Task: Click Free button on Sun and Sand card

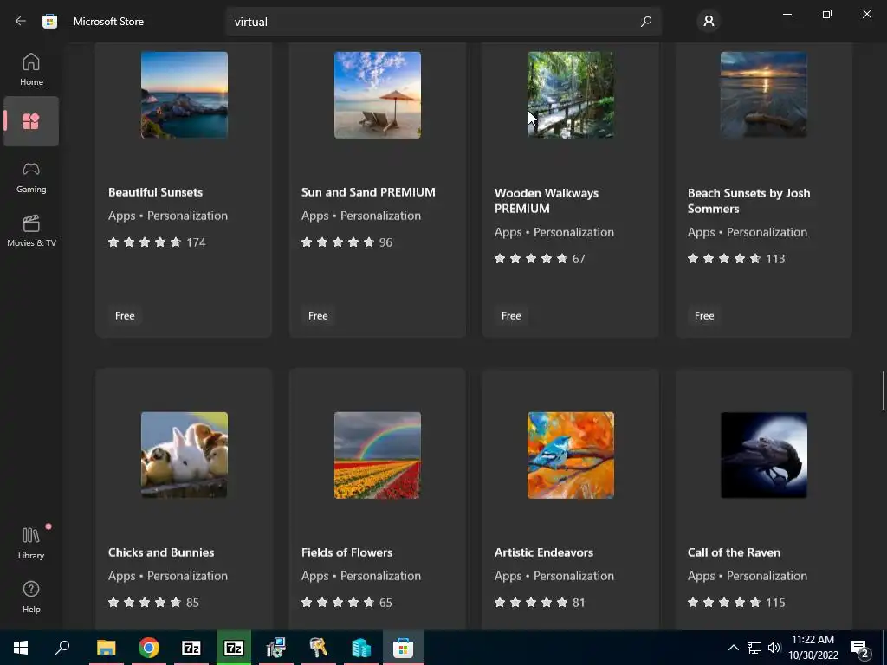Action: click(x=318, y=315)
